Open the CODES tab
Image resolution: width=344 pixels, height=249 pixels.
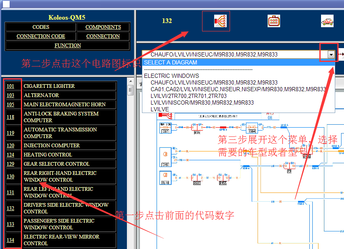pos(41,27)
